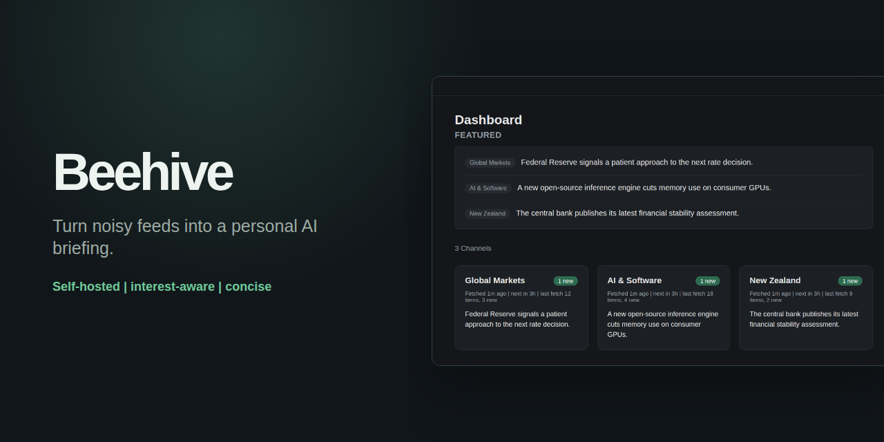Click central bank summary in New Zealand card

click(x=804, y=319)
